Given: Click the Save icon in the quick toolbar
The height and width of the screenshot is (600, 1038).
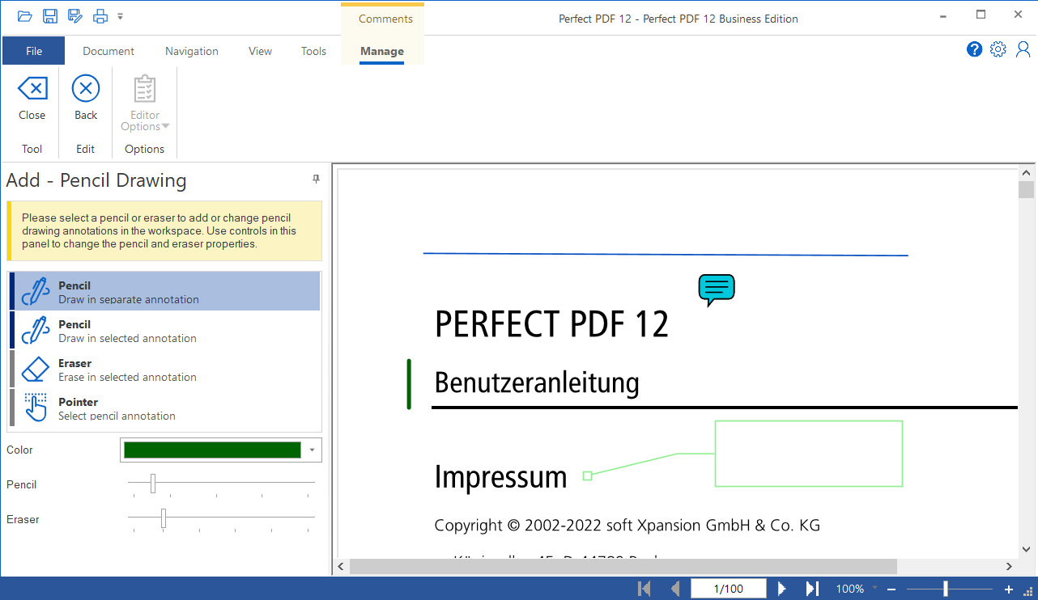Looking at the screenshot, I should [x=49, y=16].
